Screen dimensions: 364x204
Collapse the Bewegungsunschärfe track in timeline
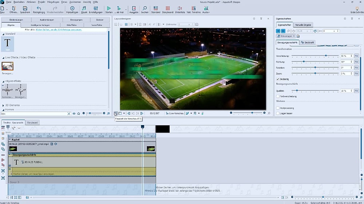click(10, 155)
